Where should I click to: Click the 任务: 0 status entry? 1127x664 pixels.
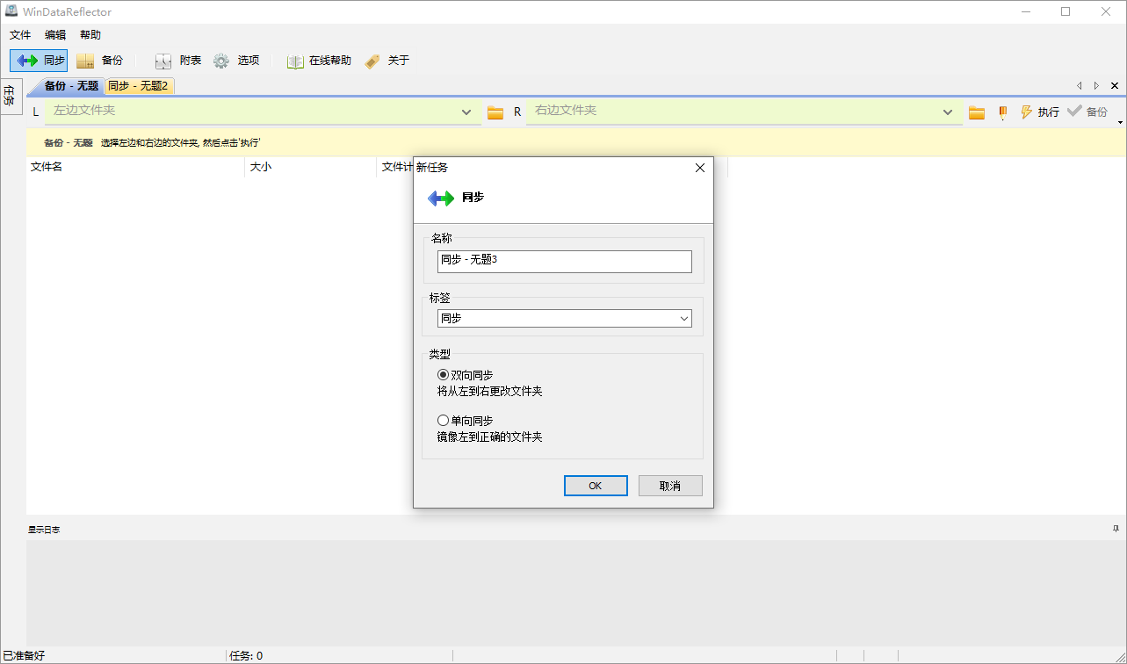(x=246, y=656)
